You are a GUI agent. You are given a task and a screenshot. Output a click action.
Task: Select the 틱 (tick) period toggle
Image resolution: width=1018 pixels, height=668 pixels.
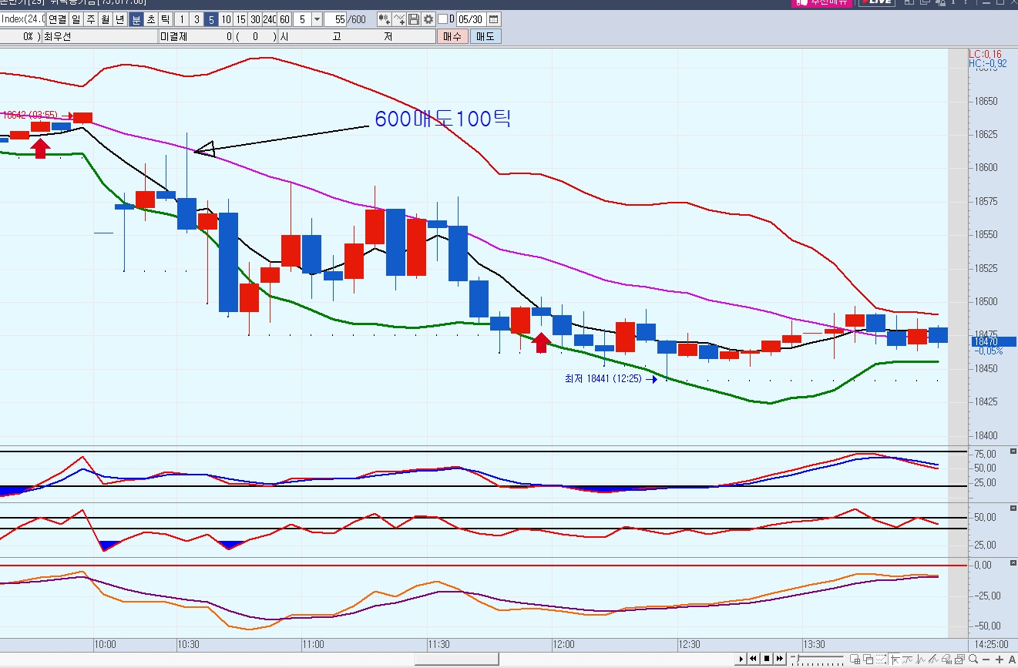point(165,19)
